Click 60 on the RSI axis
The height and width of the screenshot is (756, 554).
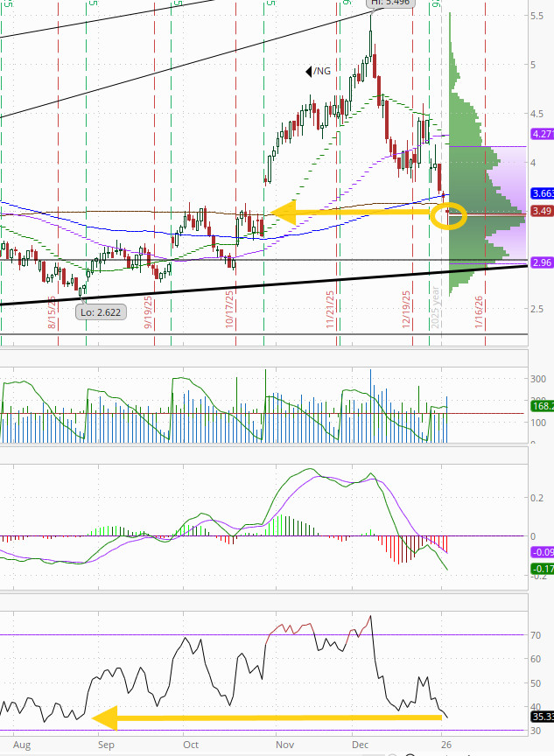coord(536,659)
